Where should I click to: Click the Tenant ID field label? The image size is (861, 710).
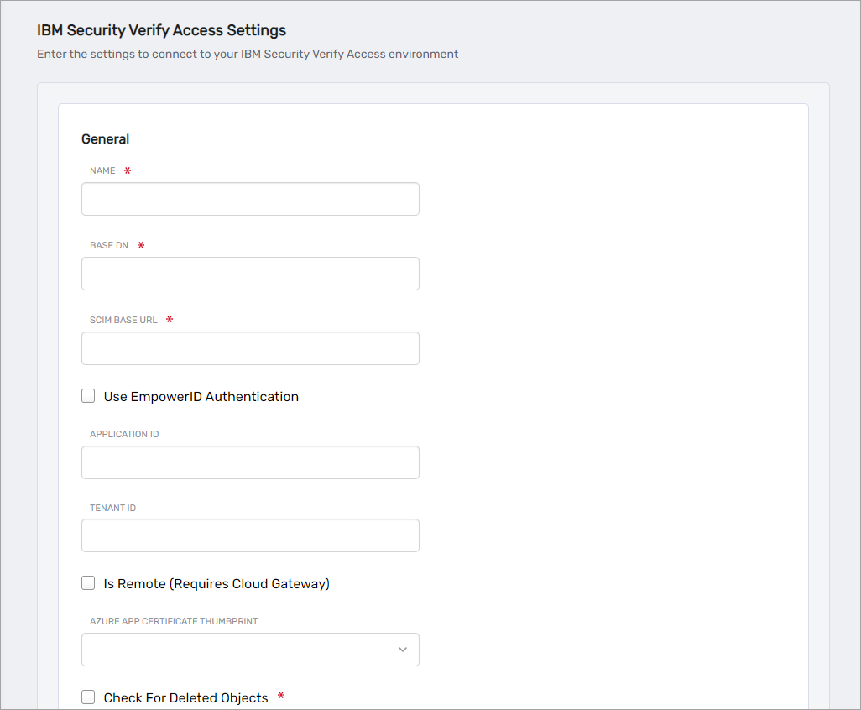point(112,509)
